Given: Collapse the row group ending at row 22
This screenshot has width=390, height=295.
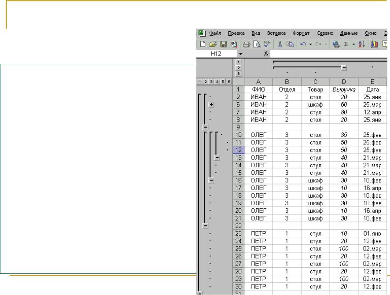Looking at the screenshot, I should (x=205, y=225).
